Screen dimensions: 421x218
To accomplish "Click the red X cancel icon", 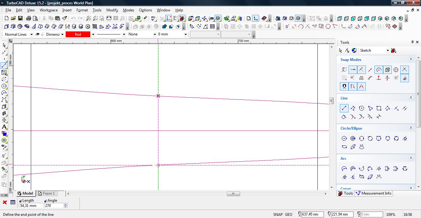I will pos(5,202).
